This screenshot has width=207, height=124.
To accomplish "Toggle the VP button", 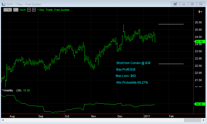I will (x=16, y=10).
